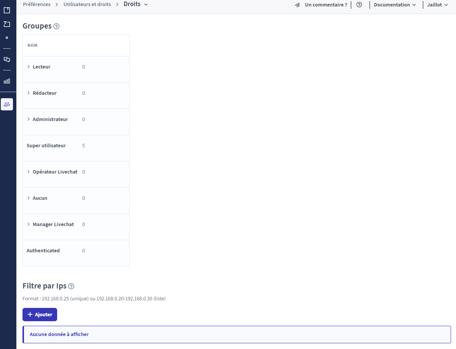The image size is (456, 349).
Task: Click the Ajouter button
Action: click(x=40, y=314)
